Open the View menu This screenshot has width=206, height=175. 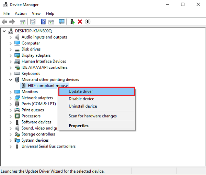pyautogui.click(x=36, y=13)
